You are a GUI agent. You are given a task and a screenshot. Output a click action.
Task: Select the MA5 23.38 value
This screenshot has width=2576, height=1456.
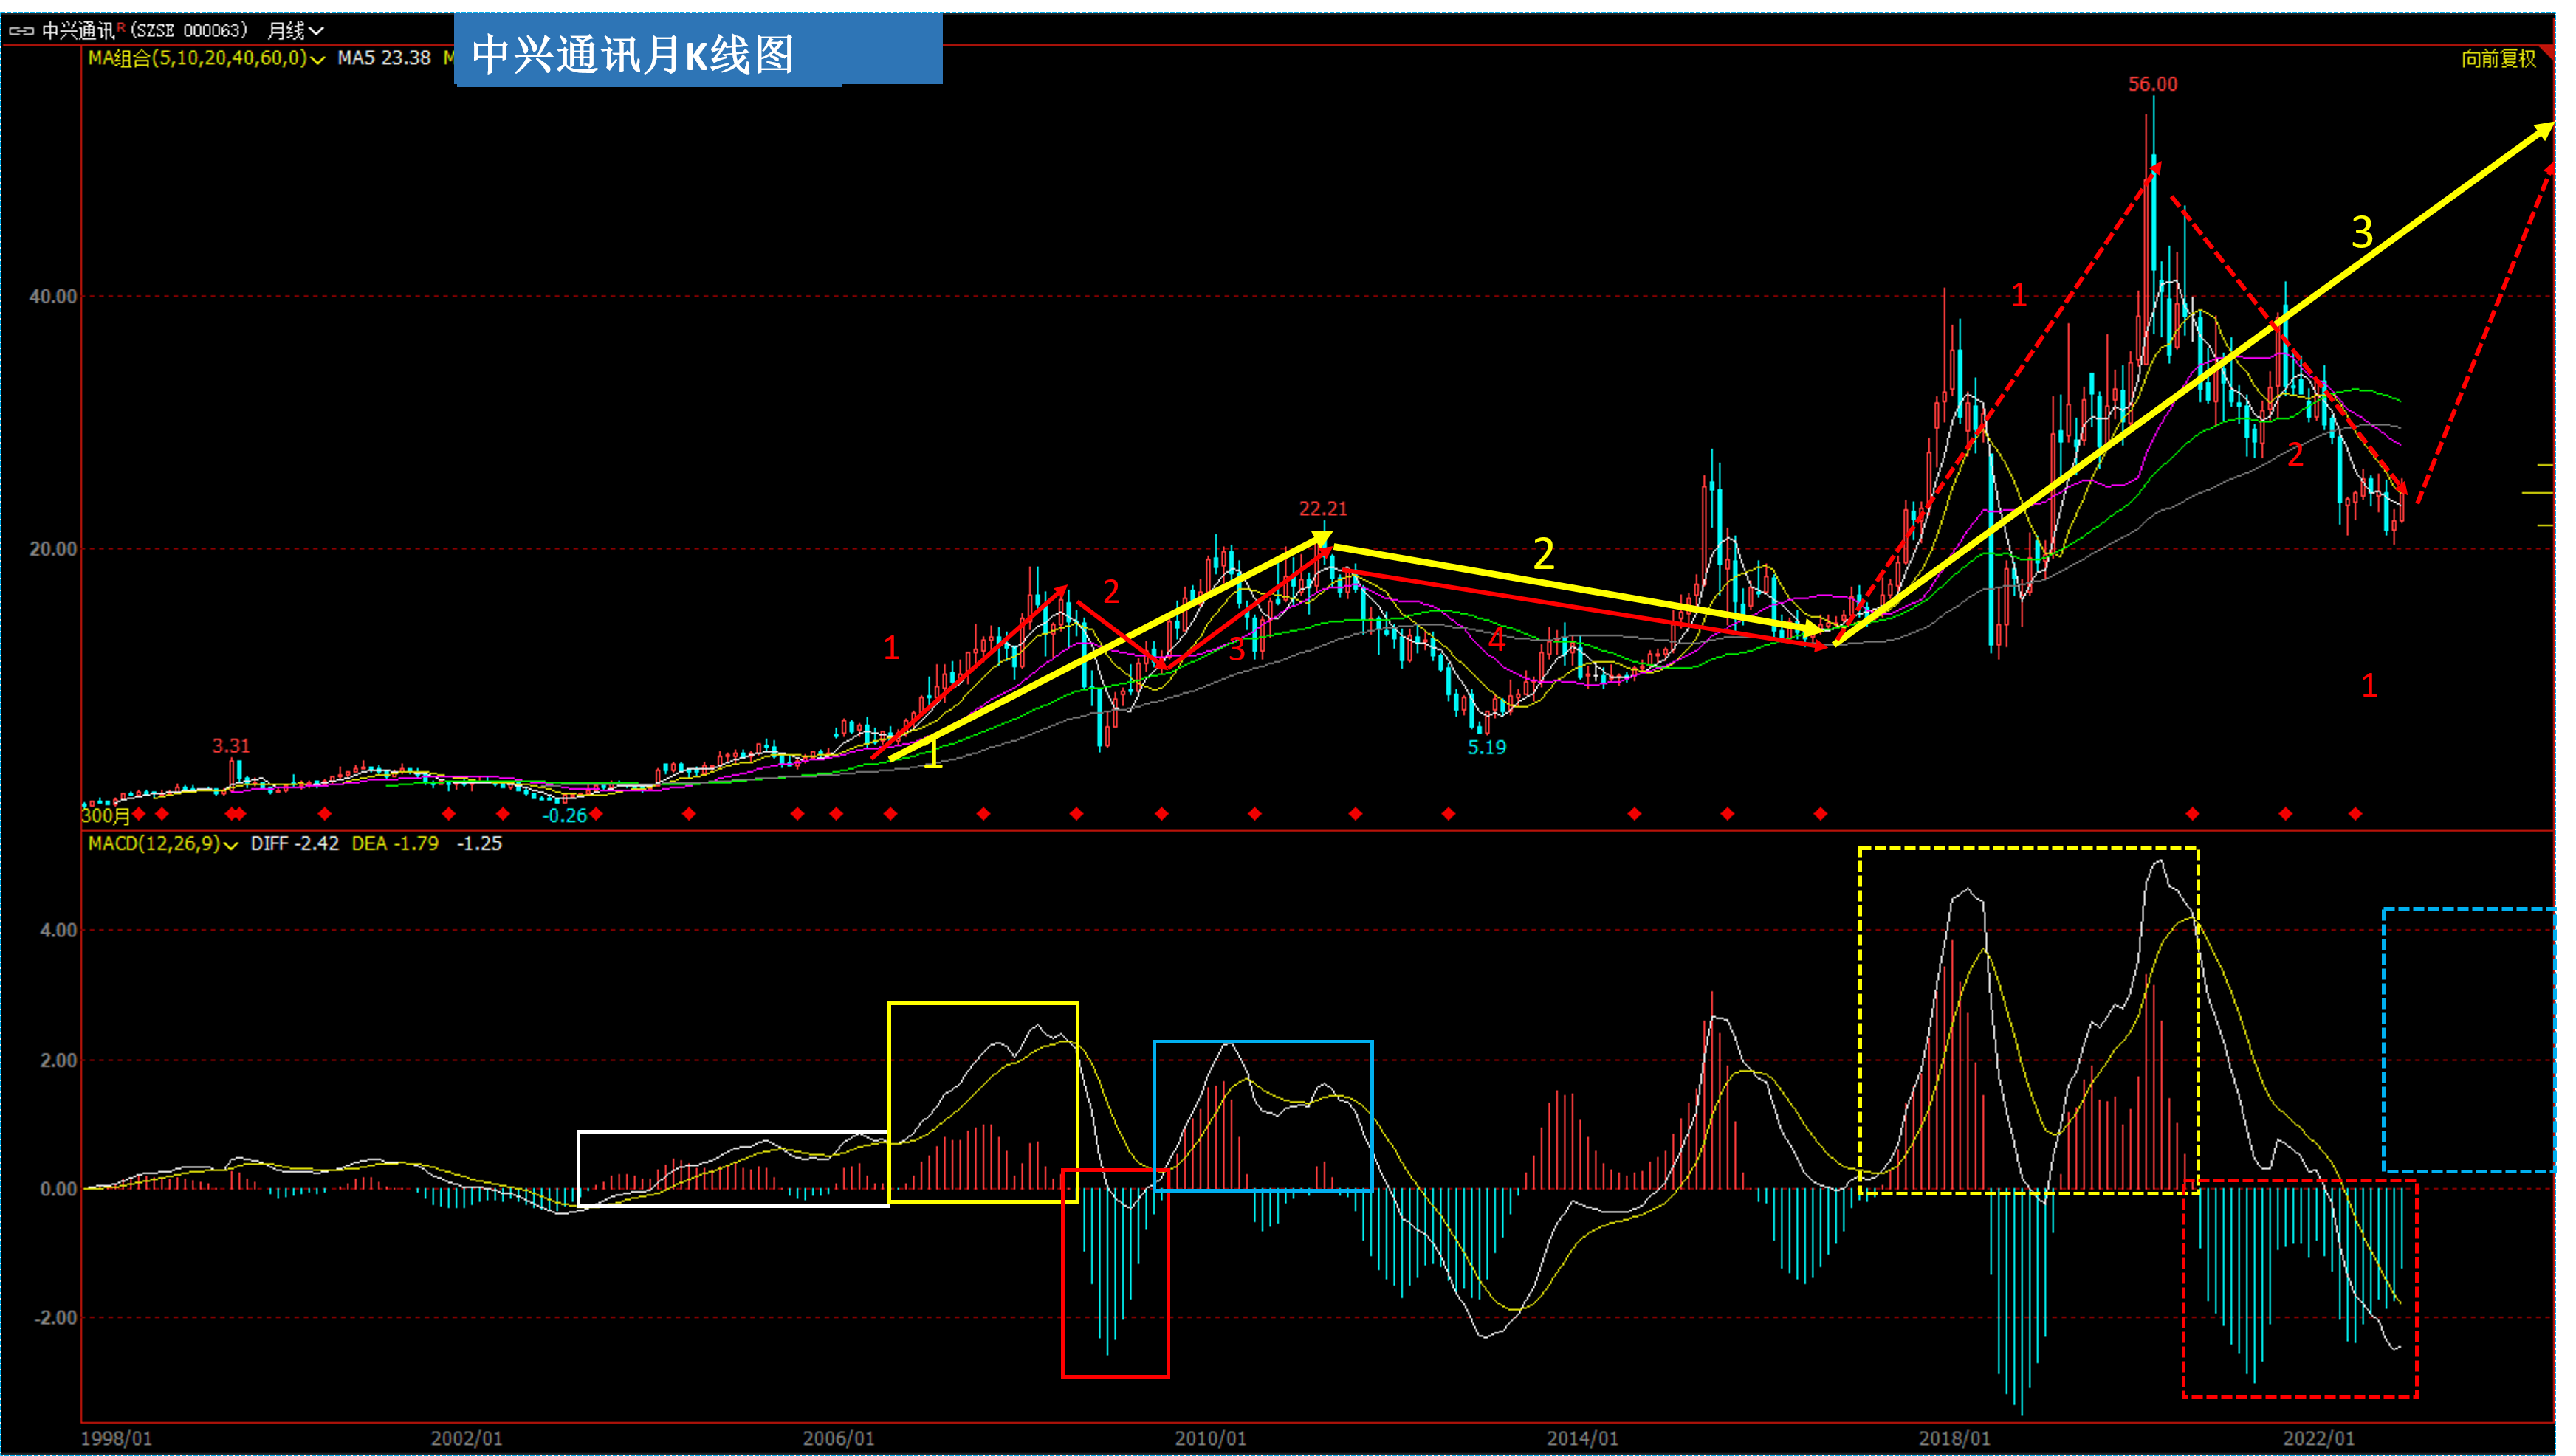point(384,58)
